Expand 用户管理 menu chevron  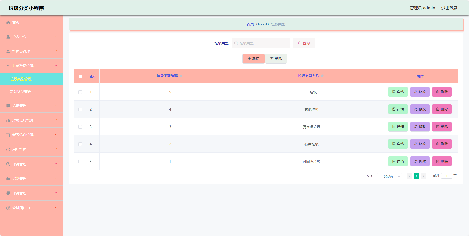56,149
